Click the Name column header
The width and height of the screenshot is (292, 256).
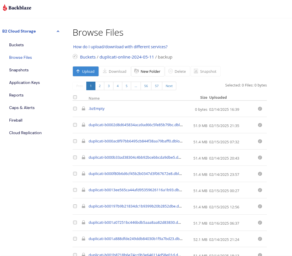(x=94, y=98)
